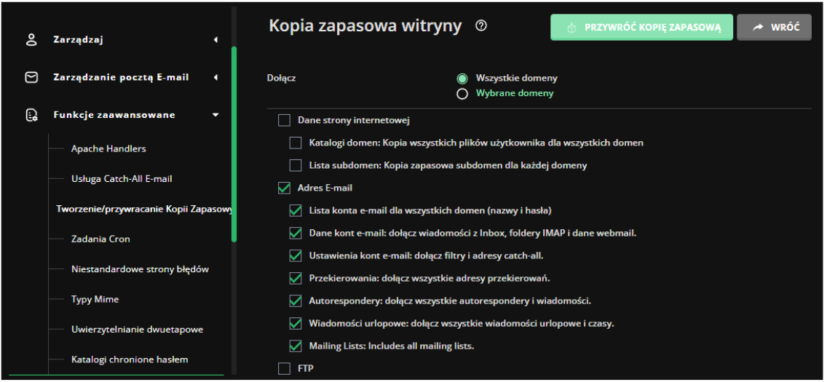The image size is (827, 382).
Task: Go to Typy Mime page
Action: [95, 299]
